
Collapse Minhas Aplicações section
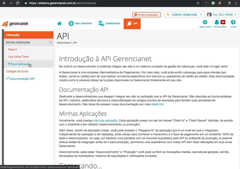[x=50, y=42]
